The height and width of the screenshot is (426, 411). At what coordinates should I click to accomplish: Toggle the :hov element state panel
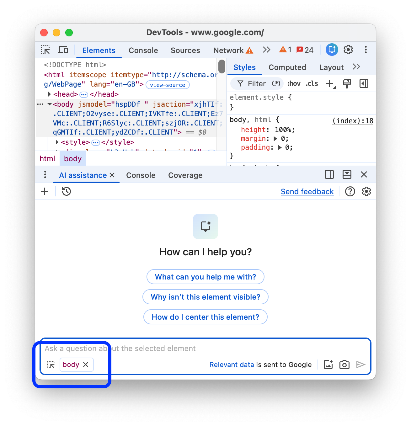tap(294, 83)
